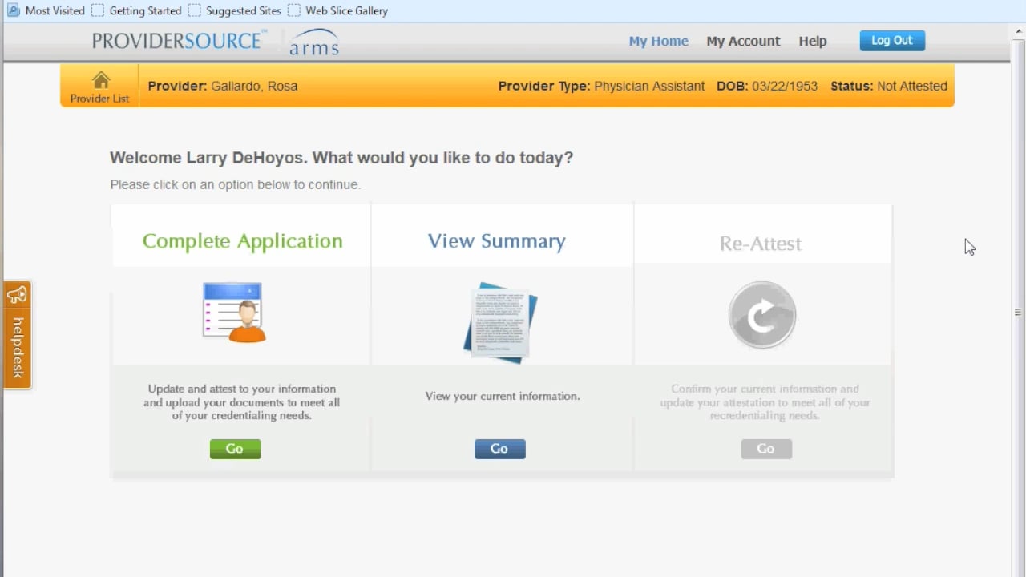
Task: Click the Complete Application heading
Action: (x=242, y=241)
